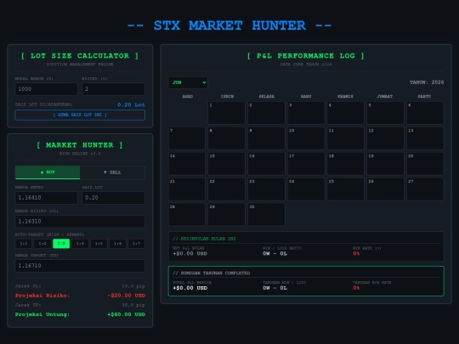The height and width of the screenshot is (344, 459).
Task: Choose the 1:5 risk reward ratio
Action: [x=99, y=244]
